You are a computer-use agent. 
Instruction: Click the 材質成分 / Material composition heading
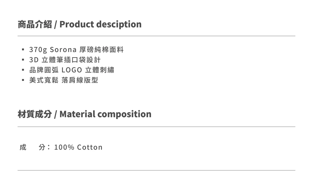pyautogui.click(x=85, y=114)
